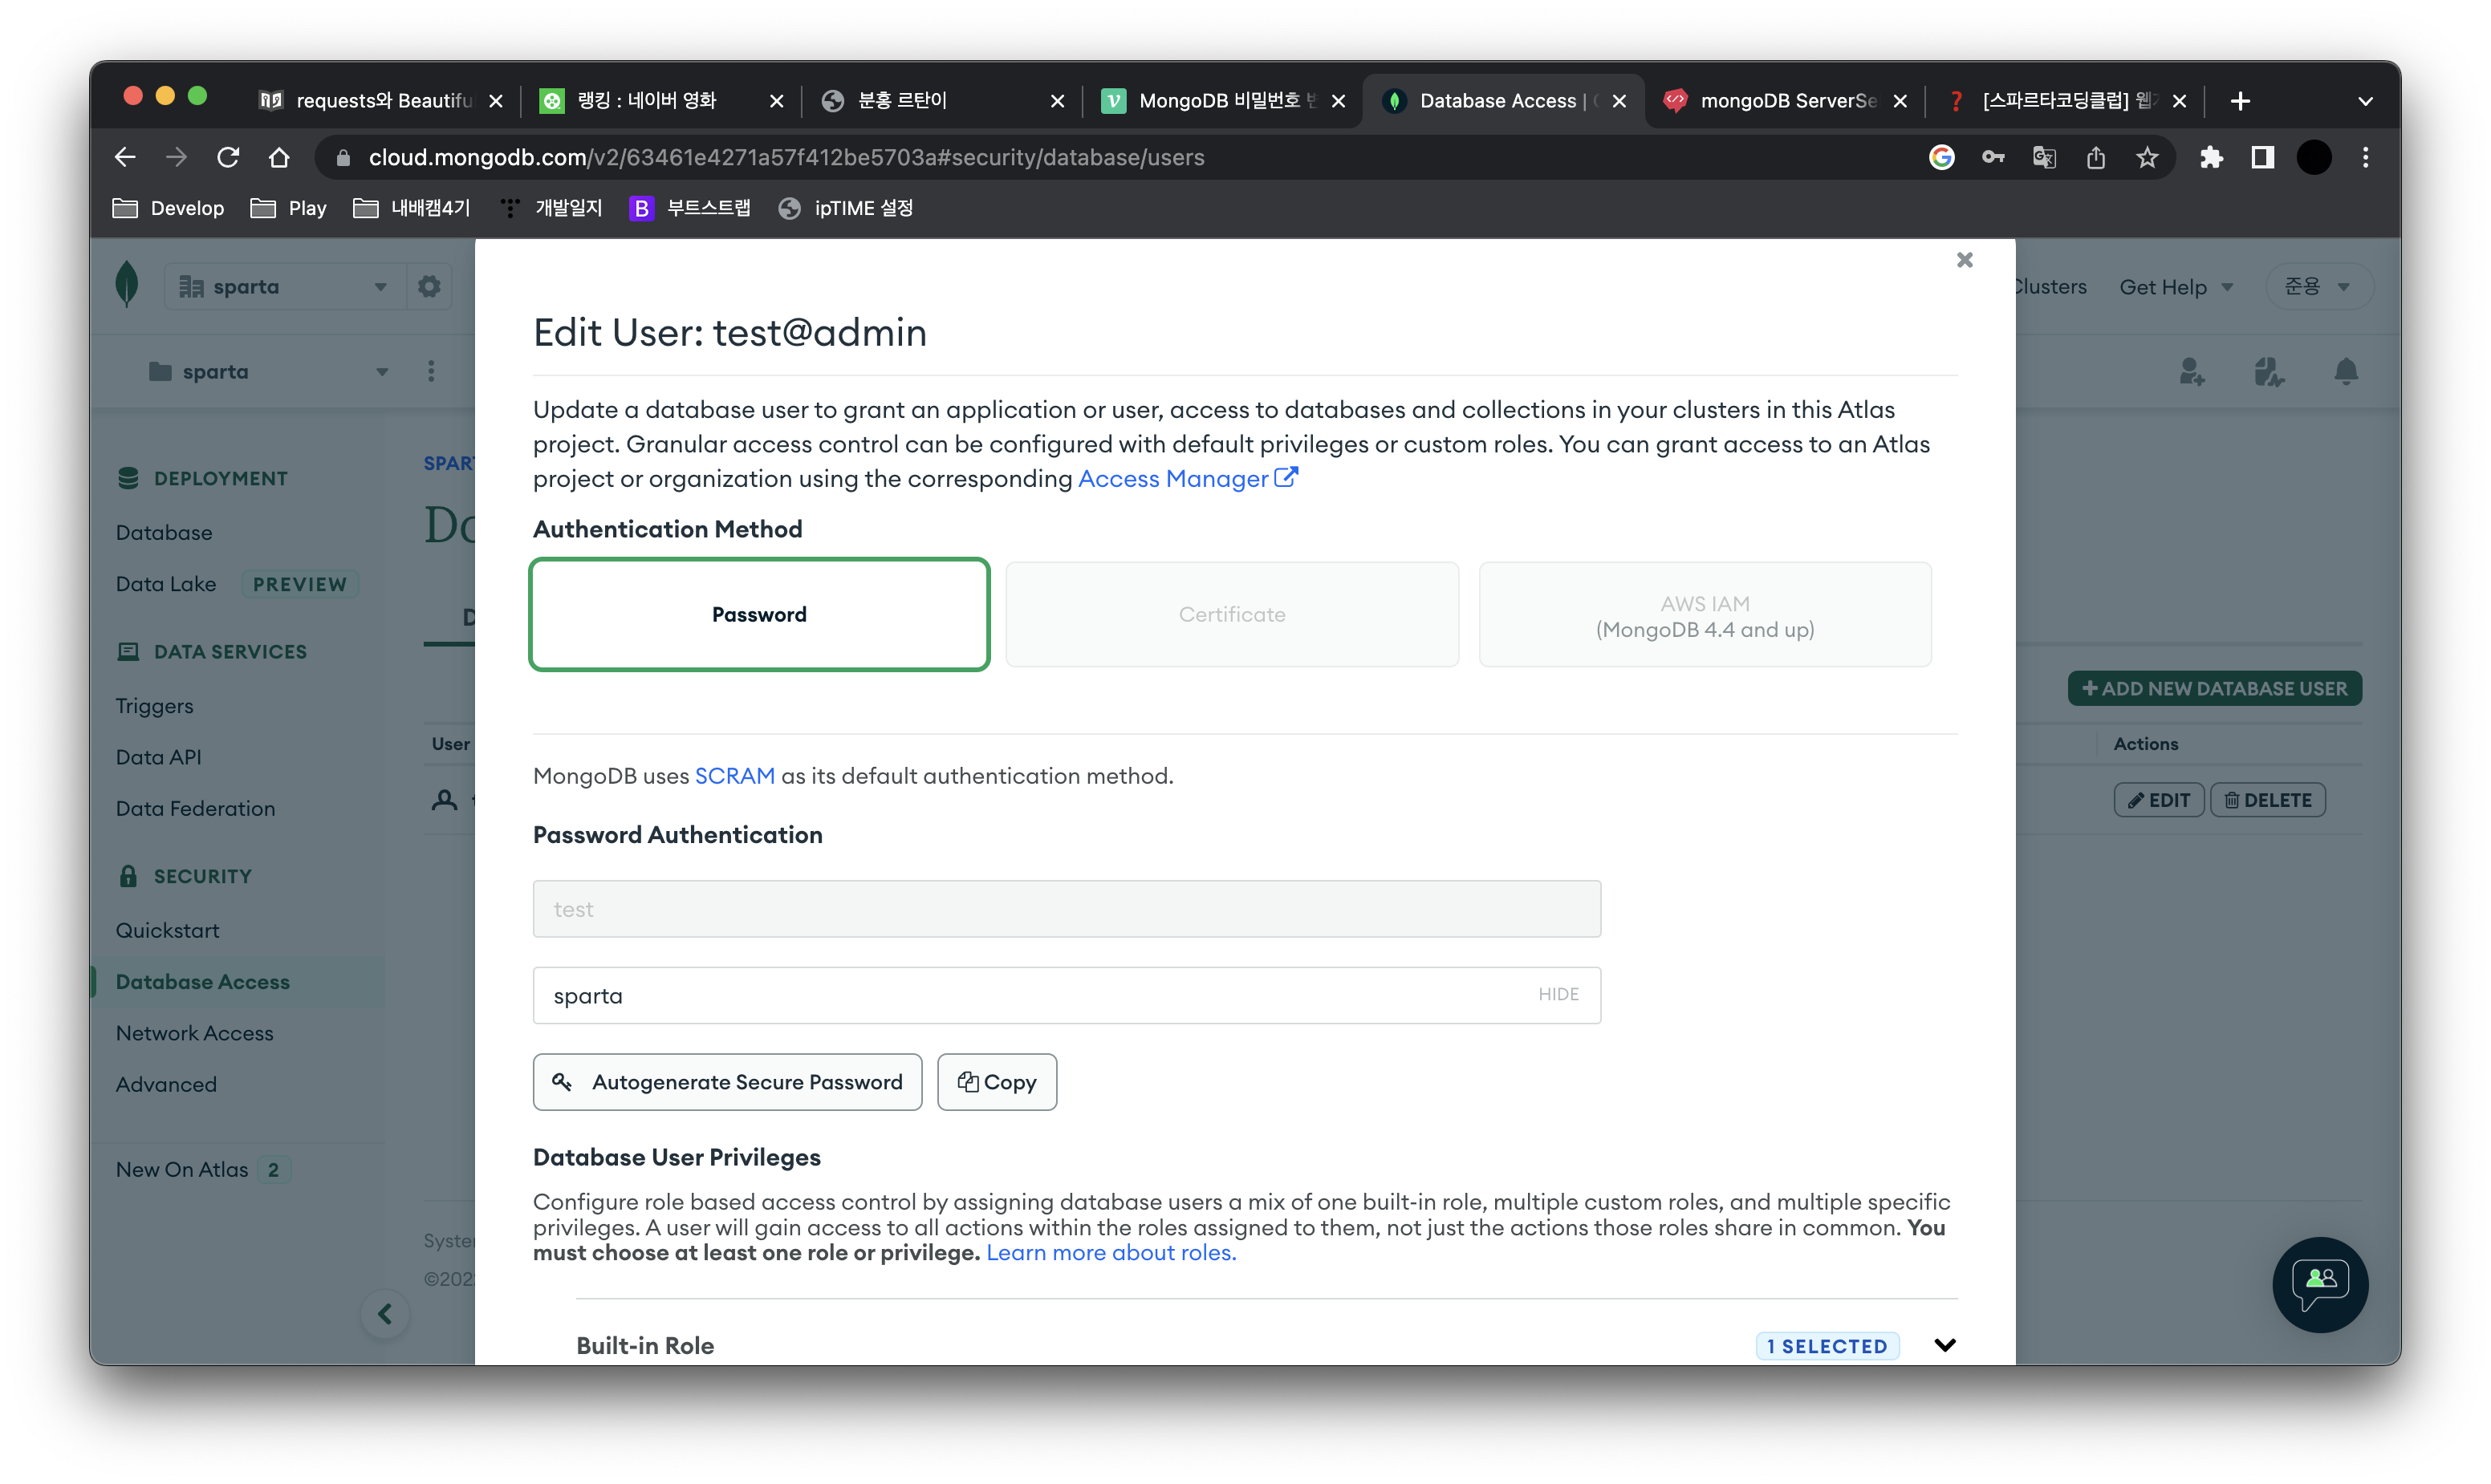The image size is (2491, 1484).
Task: Open Network Access in sidebar
Action: [x=194, y=1033]
